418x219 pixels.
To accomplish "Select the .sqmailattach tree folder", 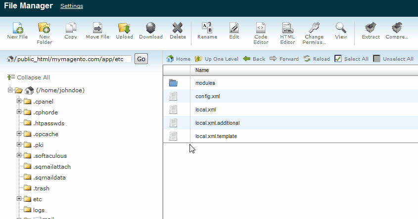I will pyautogui.click(x=52, y=167).
